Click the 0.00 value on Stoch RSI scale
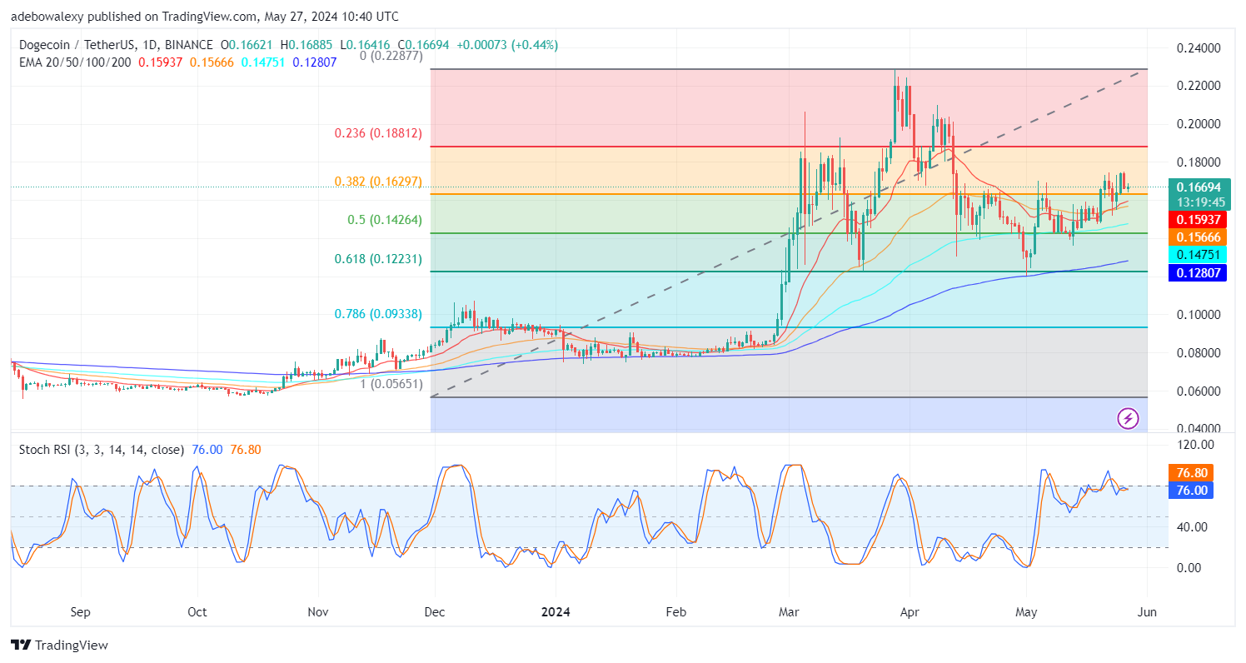 [1190, 567]
